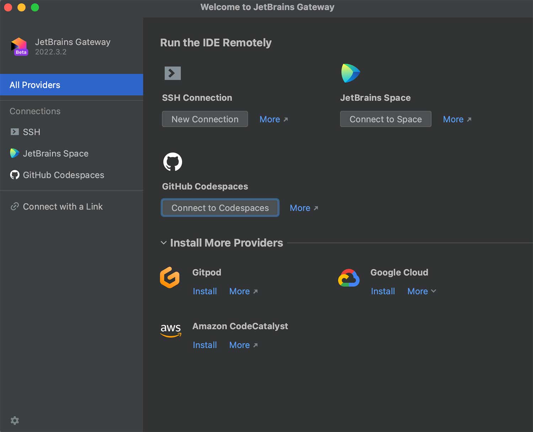This screenshot has height=432, width=533.
Task: Close the window with the red button
Action: (8, 7)
